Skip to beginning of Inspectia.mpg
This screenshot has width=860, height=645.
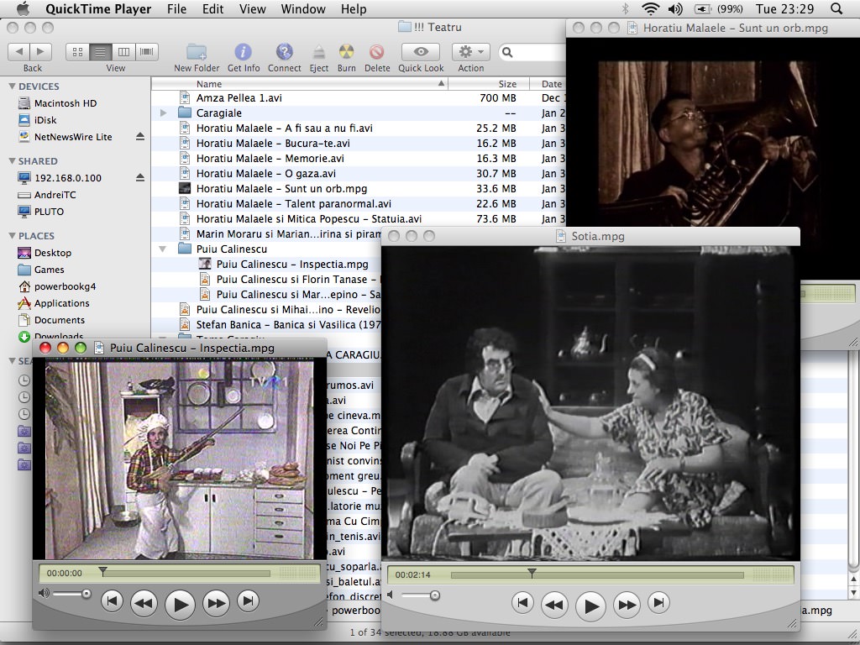(x=112, y=601)
